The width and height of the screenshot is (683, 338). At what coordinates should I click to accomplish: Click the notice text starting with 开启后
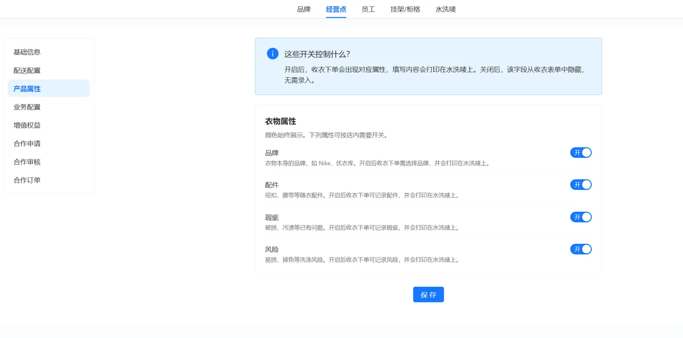(435, 75)
